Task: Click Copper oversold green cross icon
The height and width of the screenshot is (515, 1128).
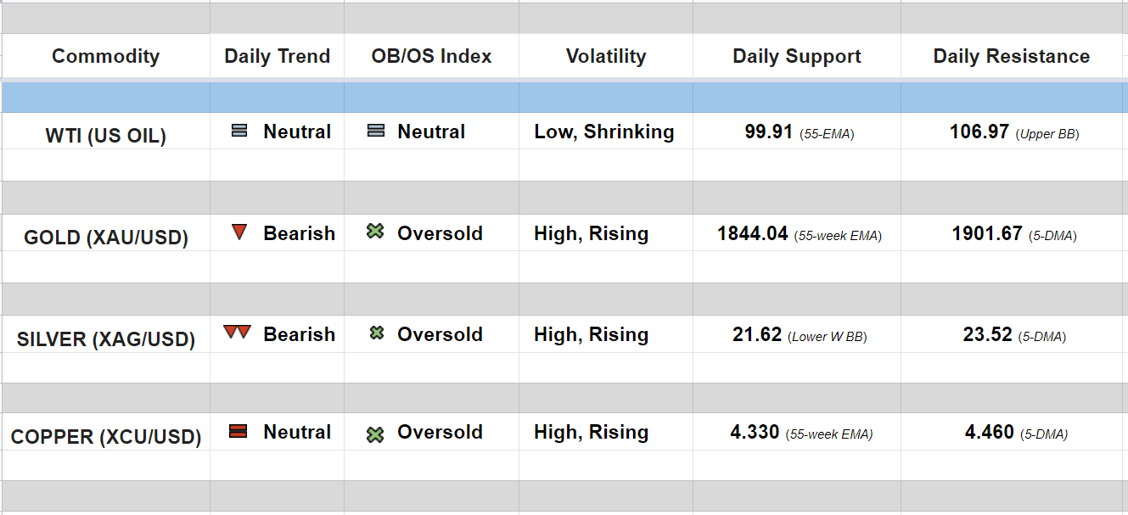Action: pyautogui.click(x=375, y=434)
